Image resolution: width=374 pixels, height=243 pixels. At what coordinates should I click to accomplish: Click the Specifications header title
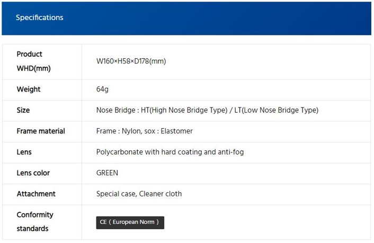coord(40,17)
